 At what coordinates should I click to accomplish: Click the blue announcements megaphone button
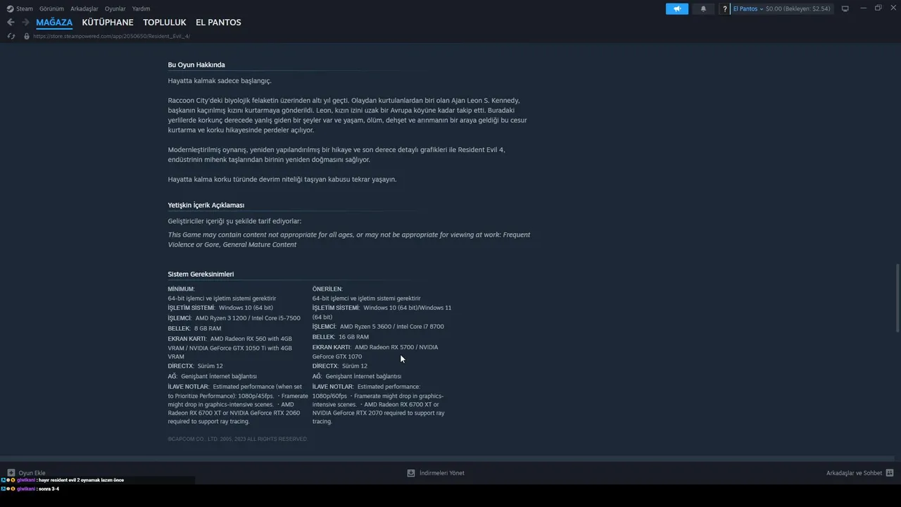(x=677, y=8)
